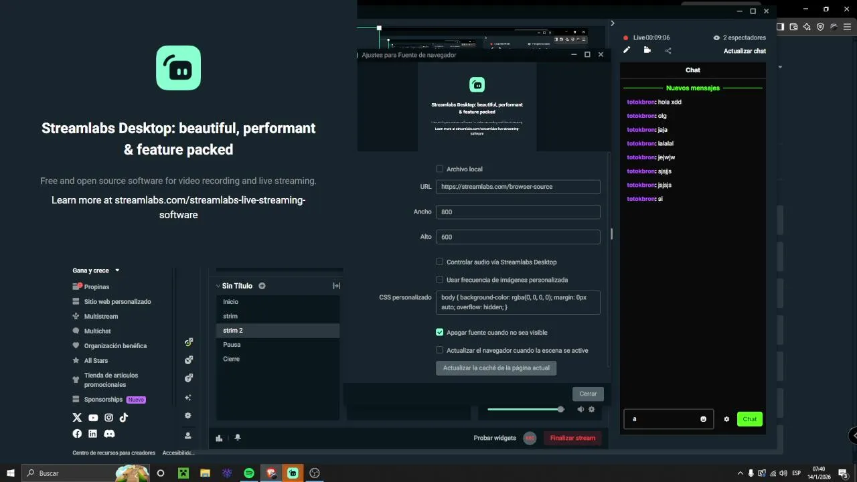Image resolution: width=857 pixels, height=482 pixels.
Task: Check Actualizar el navegador cuando la escena se active
Action: coord(439,350)
